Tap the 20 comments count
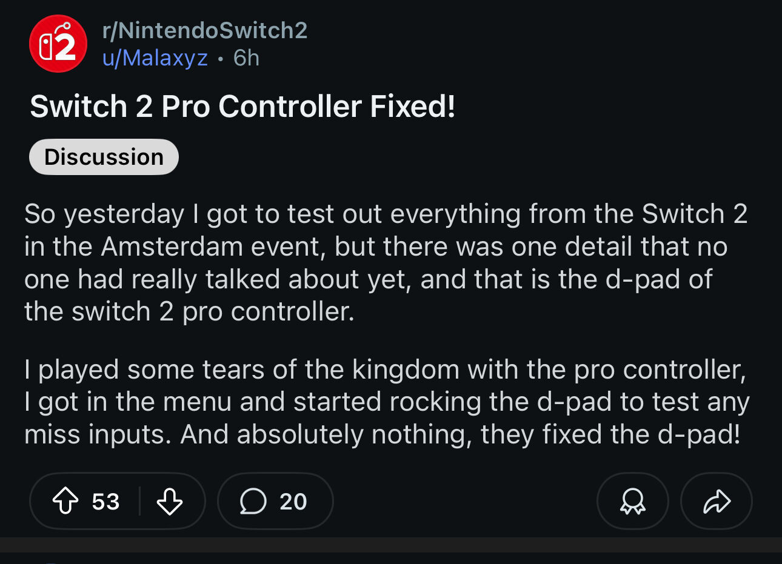Viewport: 782px width, 564px height. [x=293, y=502]
